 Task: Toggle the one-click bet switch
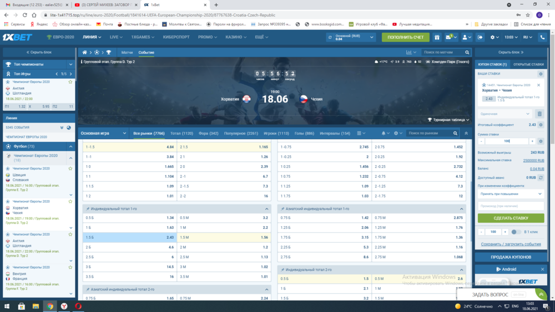[516, 232]
